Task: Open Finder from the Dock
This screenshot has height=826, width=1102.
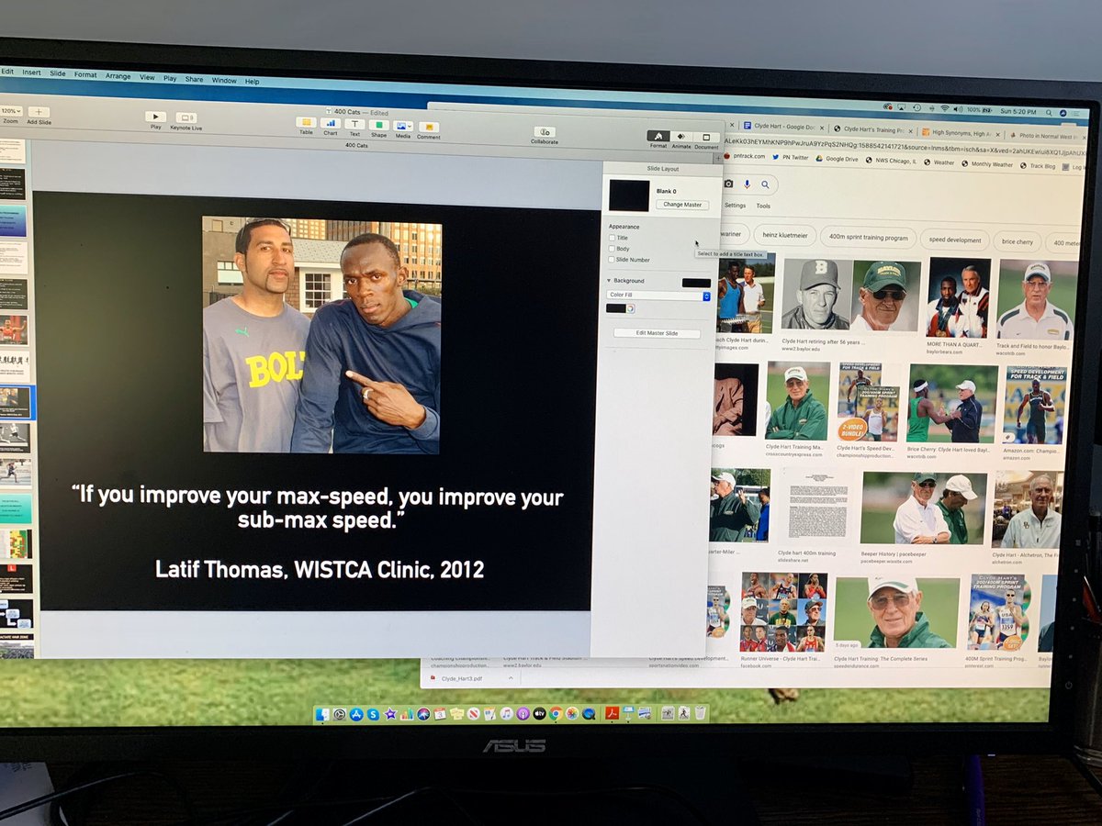Action: point(322,713)
